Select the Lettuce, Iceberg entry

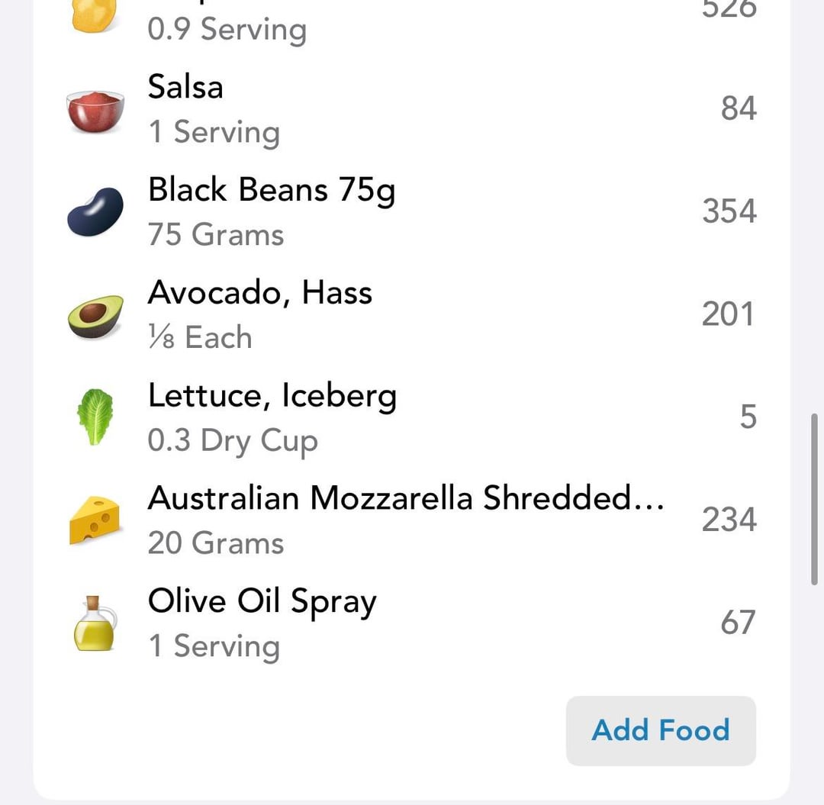(272, 396)
